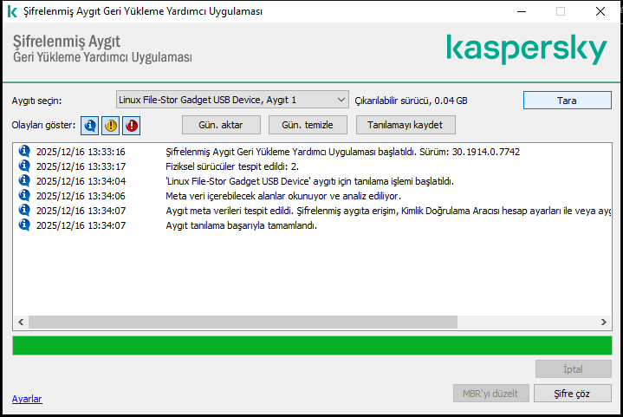Click the horizontal scrollbar left arrow
The width and height of the screenshot is (623, 417).
(21, 322)
